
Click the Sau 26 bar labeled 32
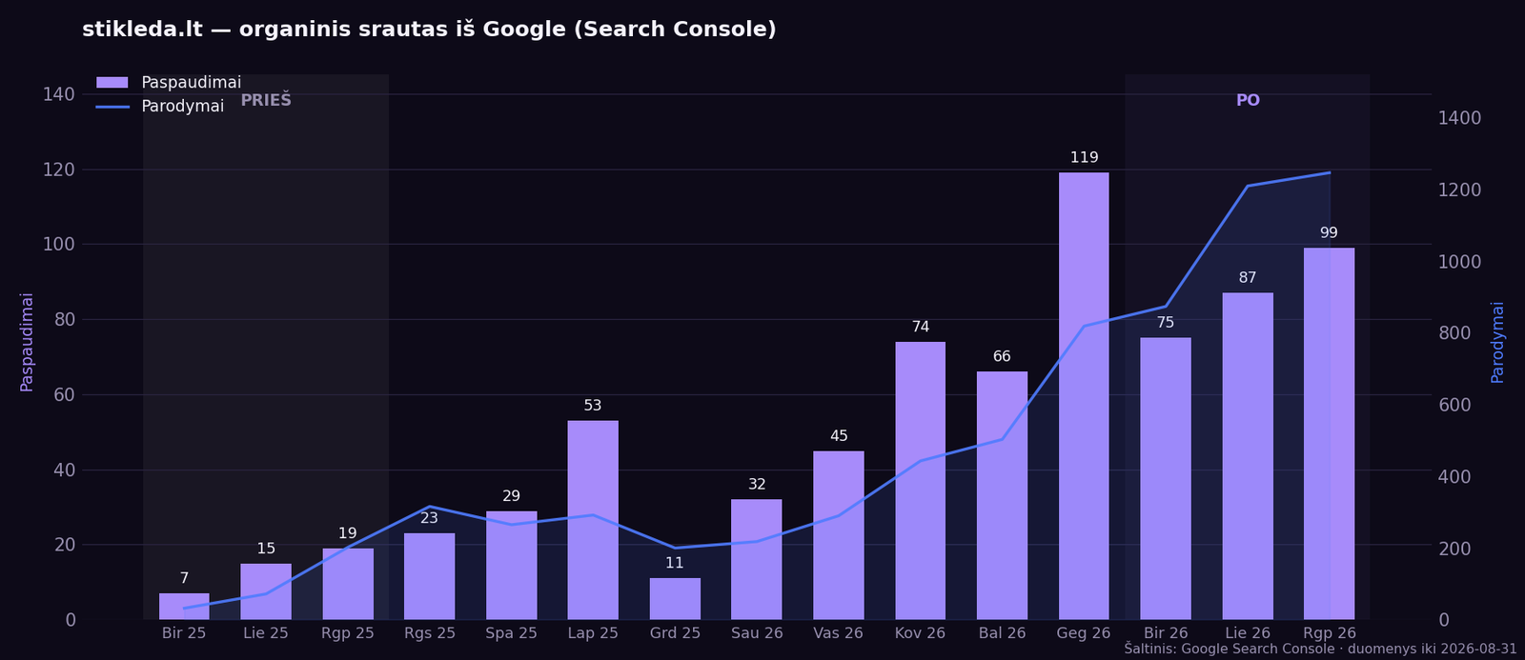pyautogui.click(x=757, y=560)
